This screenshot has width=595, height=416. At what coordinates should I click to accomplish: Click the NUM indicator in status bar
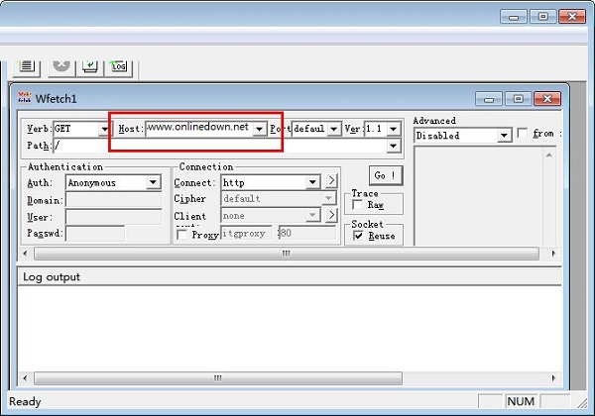click(x=521, y=401)
